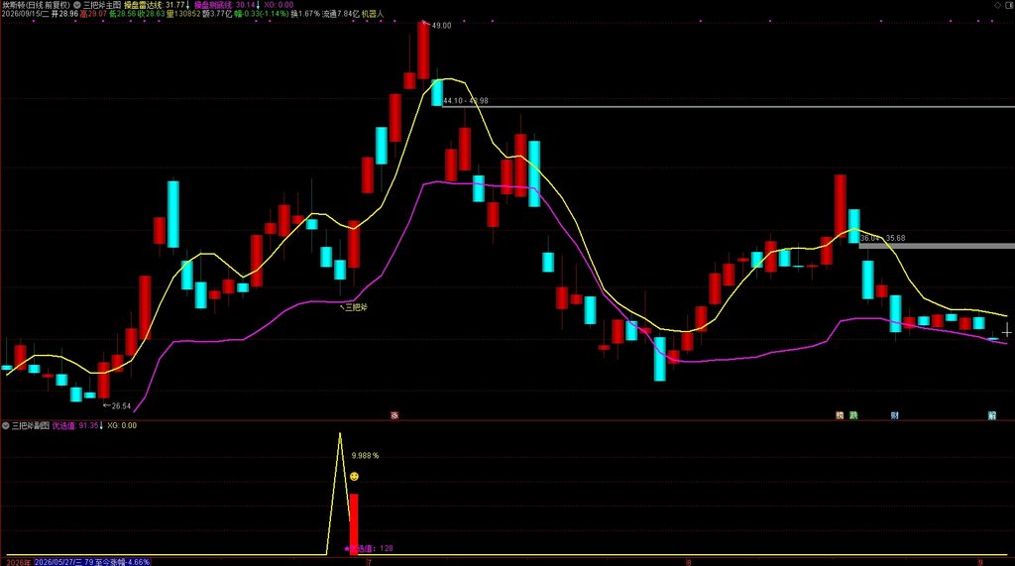Click the 财 info marker near bottom right

[895, 415]
